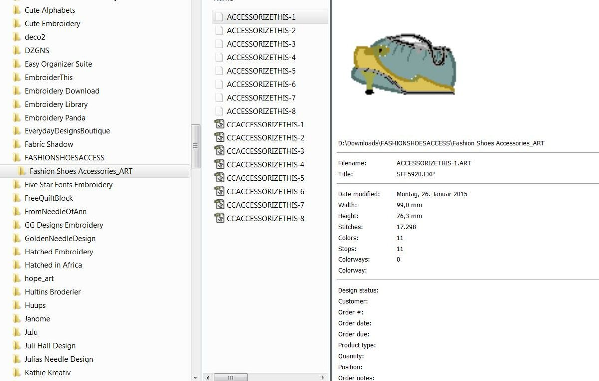The width and height of the screenshot is (599, 381).
Task: Select file name ACCESSORIZETHIS-7
Action: [x=261, y=98]
